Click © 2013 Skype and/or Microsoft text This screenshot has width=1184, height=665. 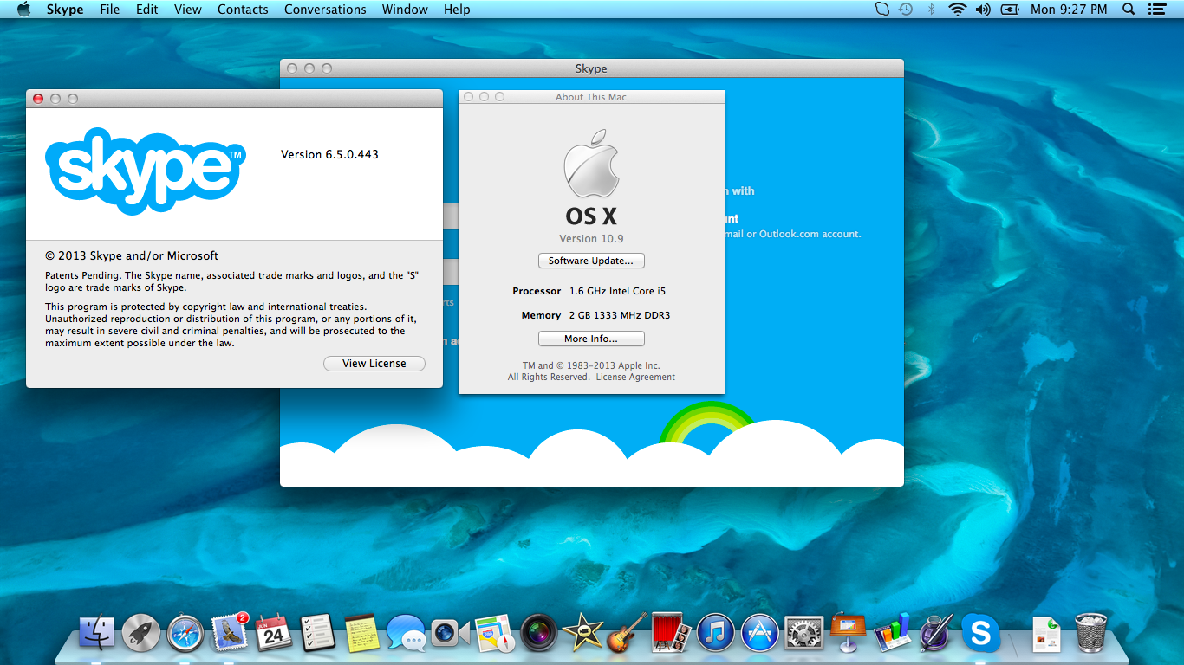point(132,256)
